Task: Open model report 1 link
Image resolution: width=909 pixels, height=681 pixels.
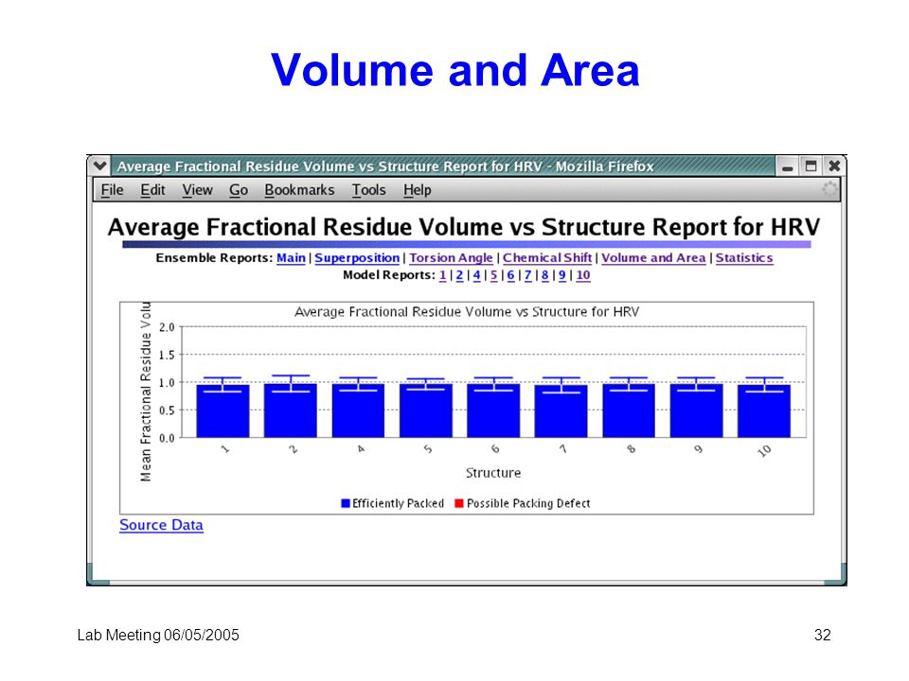Action: (443, 275)
